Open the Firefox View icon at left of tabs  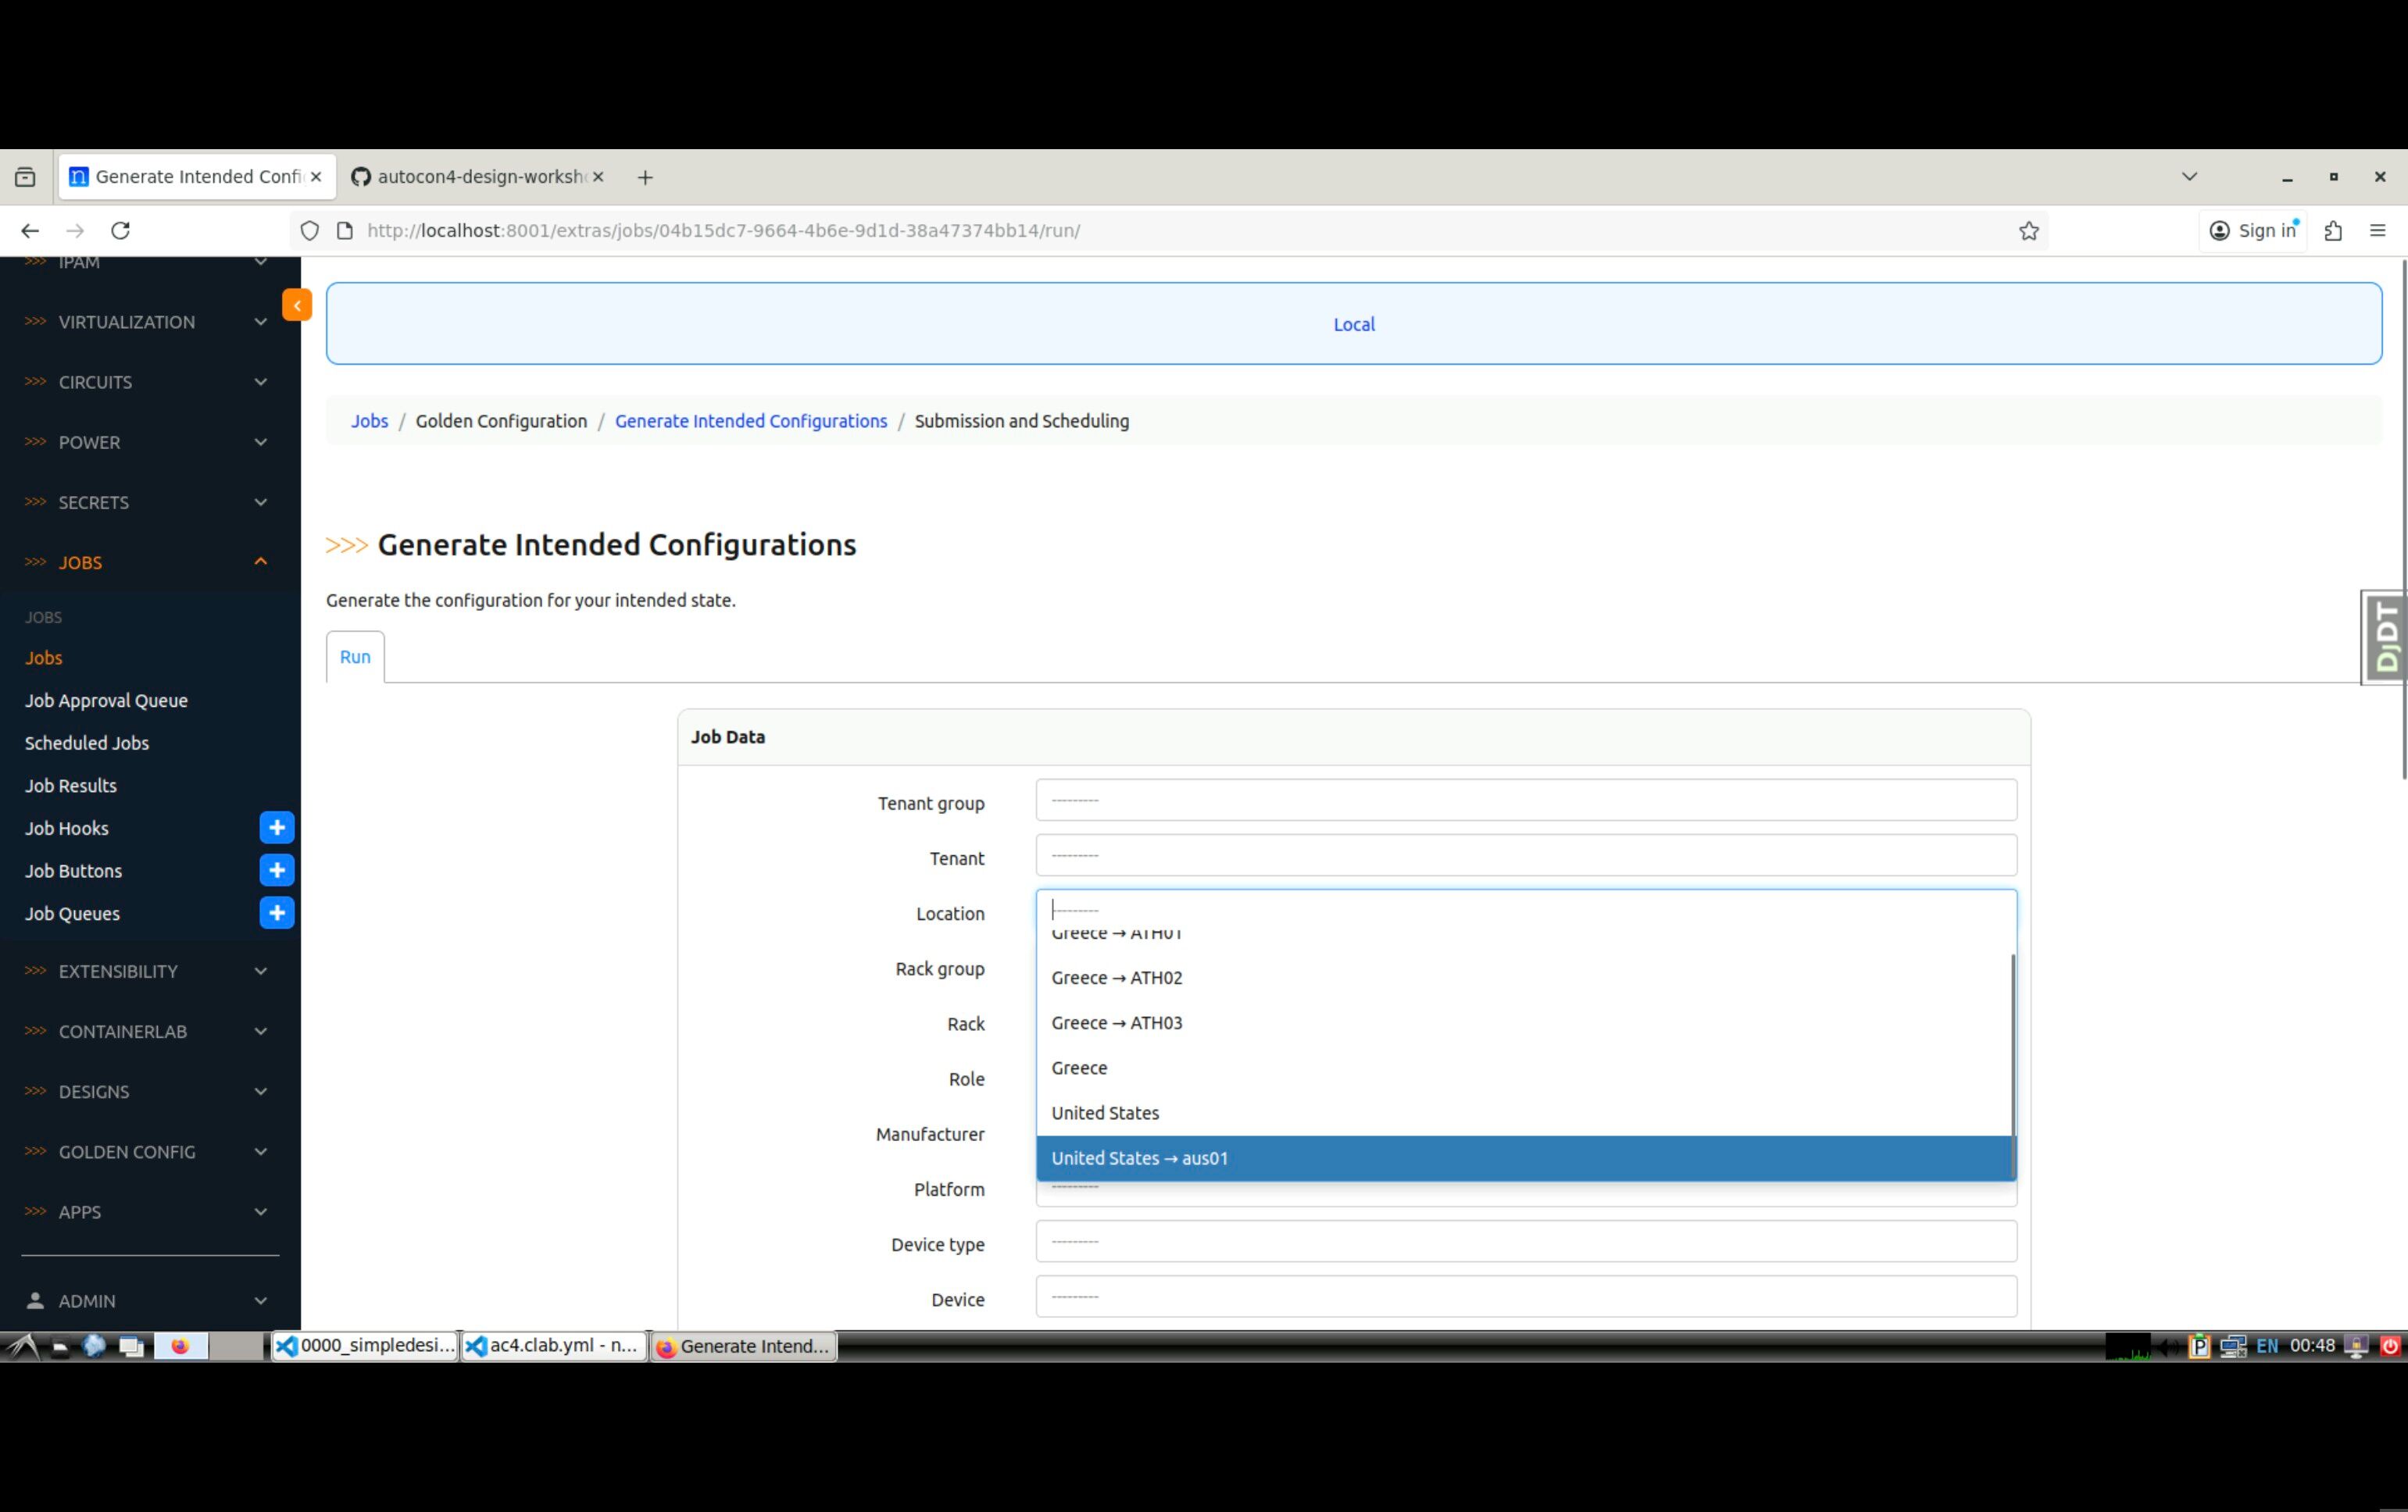pos(25,177)
